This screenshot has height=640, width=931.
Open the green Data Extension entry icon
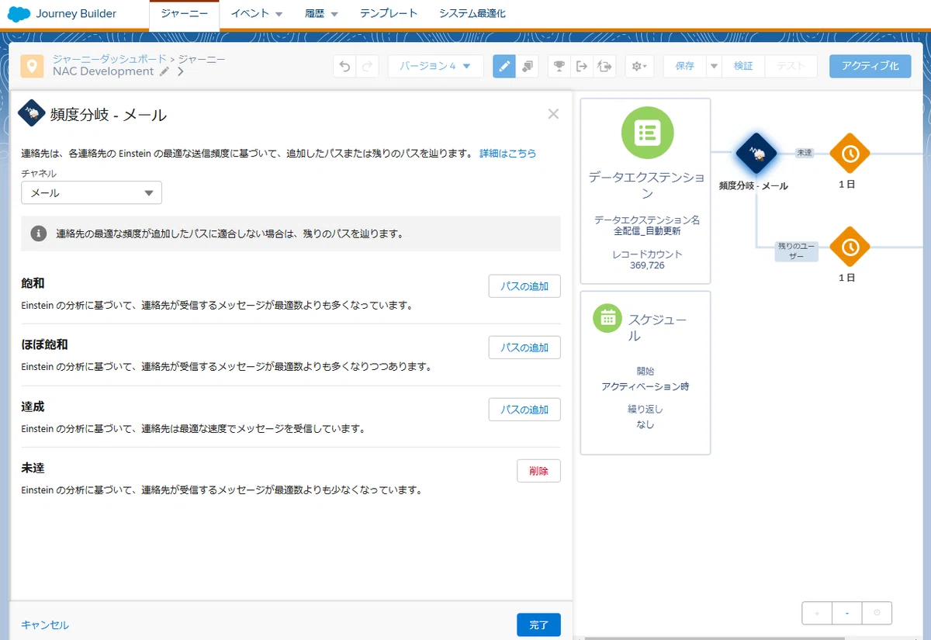click(x=647, y=133)
